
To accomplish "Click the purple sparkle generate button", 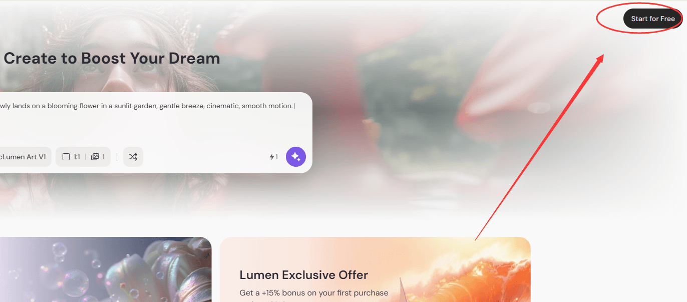I will [295, 157].
